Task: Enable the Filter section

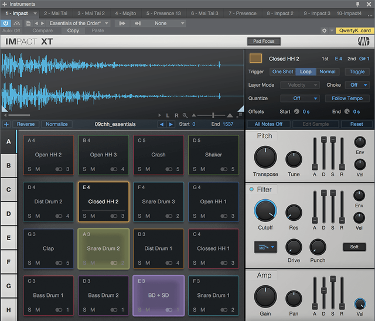Action: click(252, 190)
